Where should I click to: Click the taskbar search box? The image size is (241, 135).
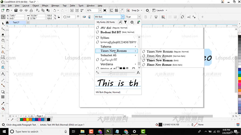point(39,131)
